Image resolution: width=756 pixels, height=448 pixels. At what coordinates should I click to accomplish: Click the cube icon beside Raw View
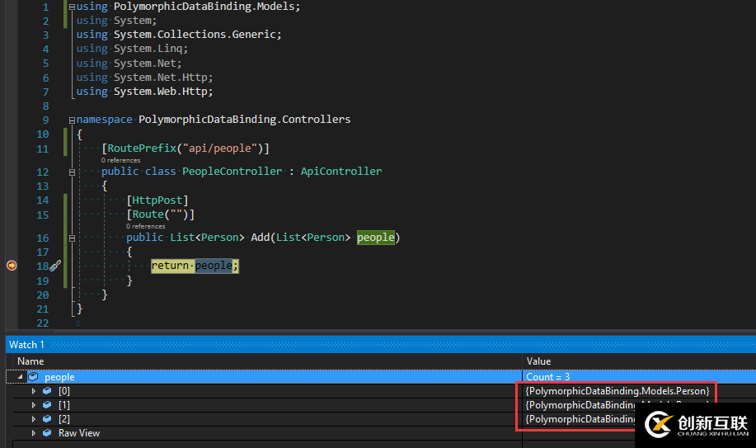tap(47, 433)
